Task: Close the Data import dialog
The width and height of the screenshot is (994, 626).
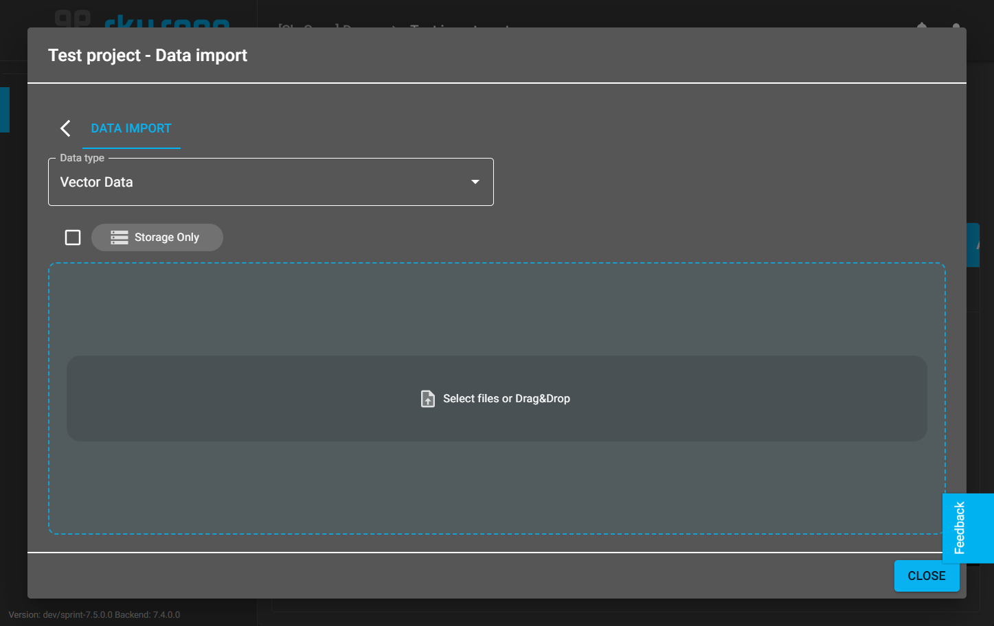Action: 927,576
